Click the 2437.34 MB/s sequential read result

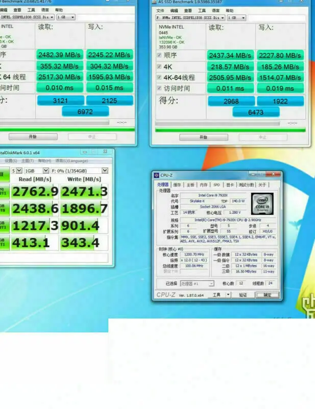pyautogui.click(x=230, y=55)
